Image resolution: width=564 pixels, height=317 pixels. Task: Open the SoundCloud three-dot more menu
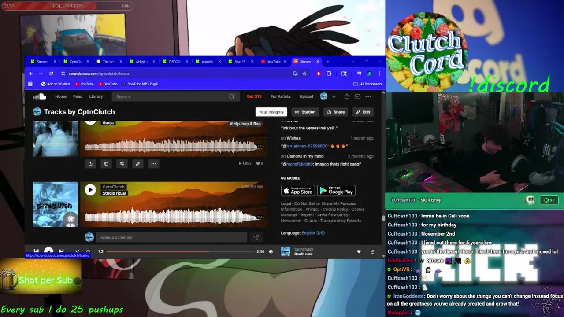pos(368,96)
